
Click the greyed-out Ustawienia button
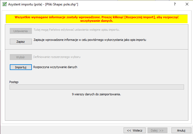21,31
